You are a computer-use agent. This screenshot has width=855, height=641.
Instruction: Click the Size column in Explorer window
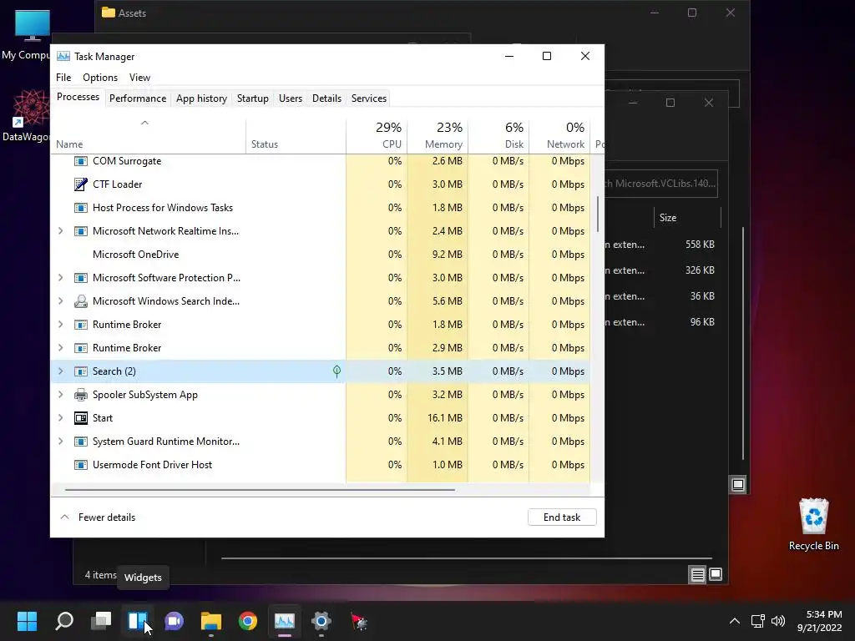(686, 218)
